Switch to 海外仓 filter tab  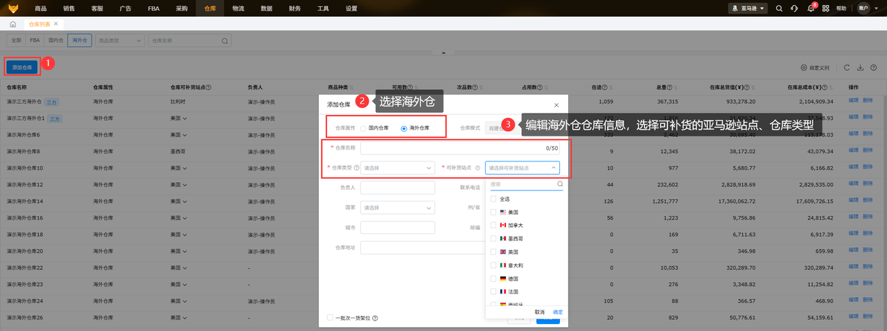(79, 41)
